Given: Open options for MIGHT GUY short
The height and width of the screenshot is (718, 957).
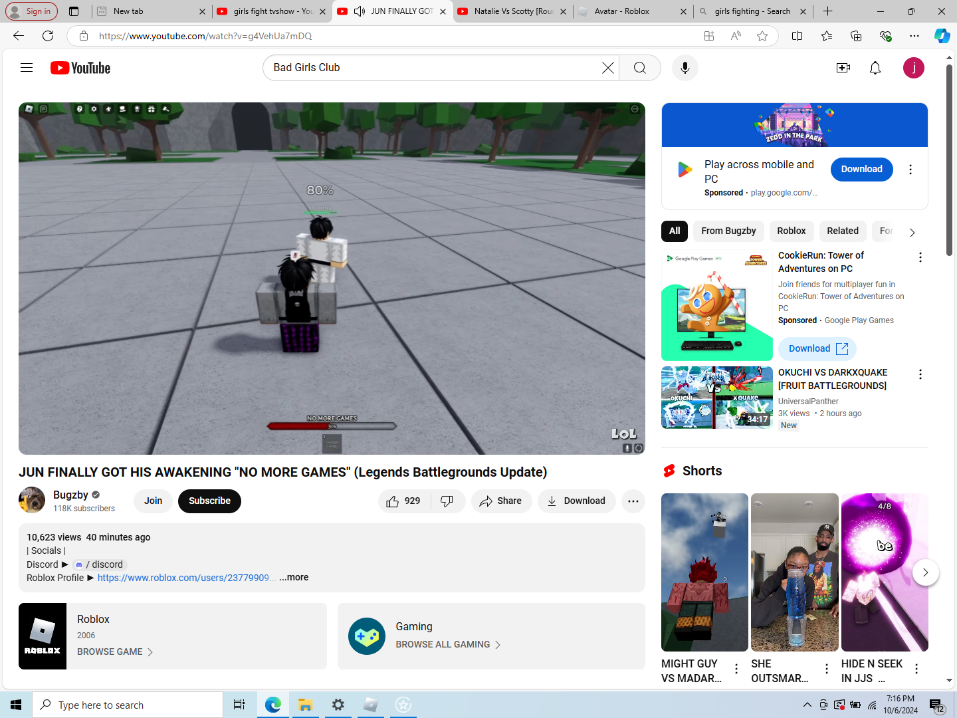Looking at the screenshot, I should [736, 669].
